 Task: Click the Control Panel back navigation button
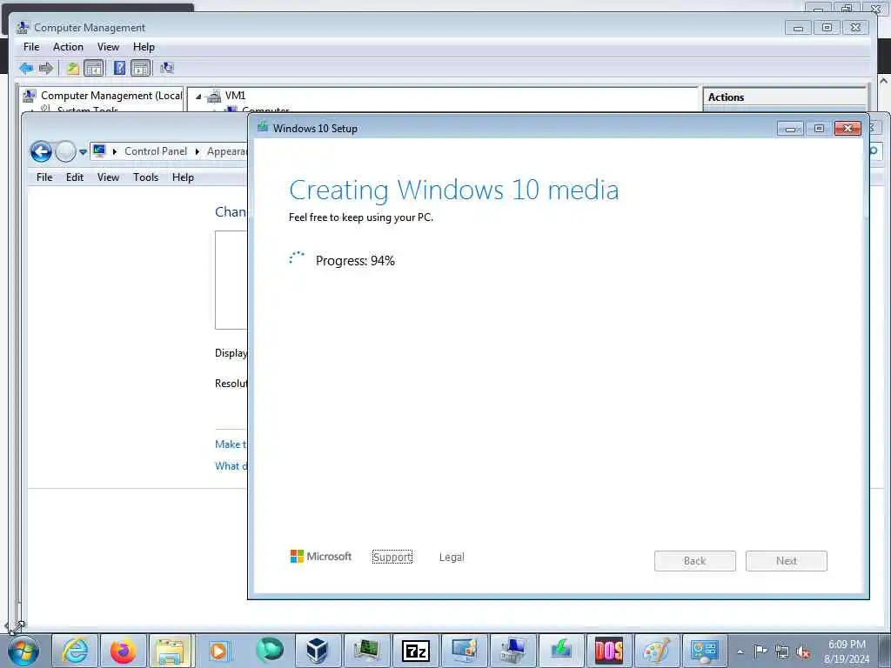[x=41, y=151]
